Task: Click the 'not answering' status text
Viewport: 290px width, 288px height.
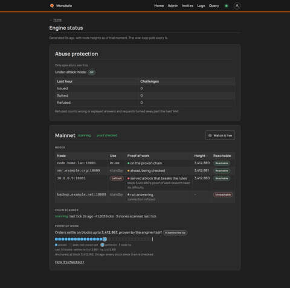Action: [142, 194]
